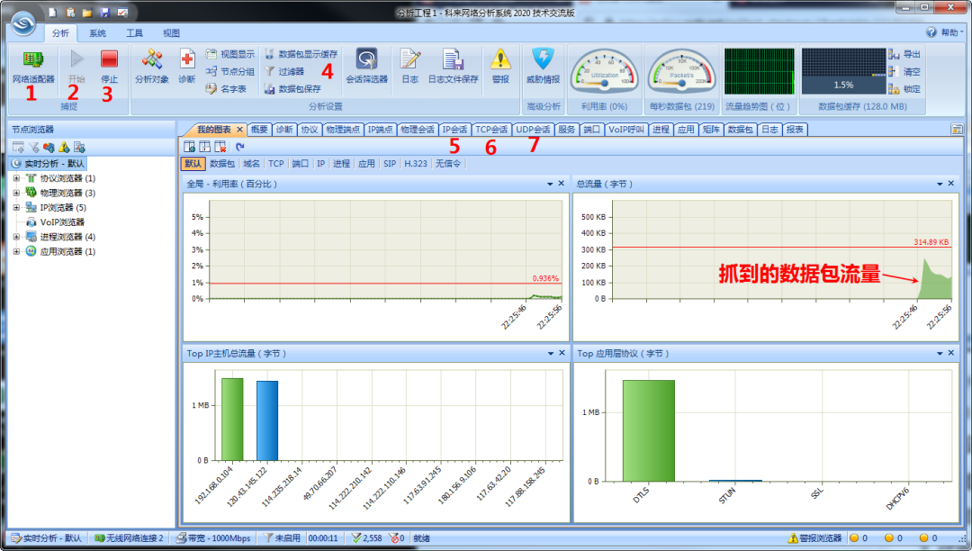Open the 网络适配器 network adapter icon
This screenshot has width=972, height=551.
(33, 67)
